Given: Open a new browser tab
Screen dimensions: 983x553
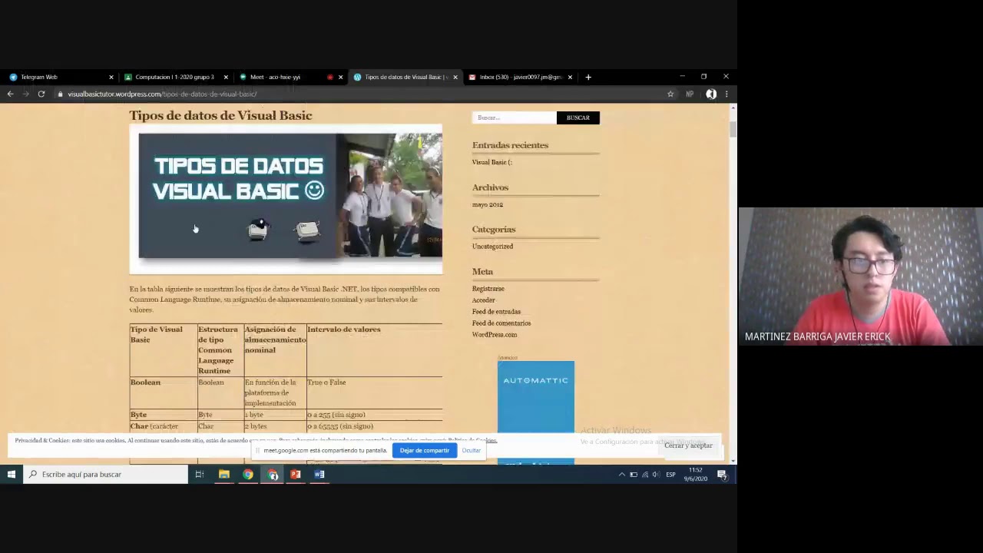Looking at the screenshot, I should [x=588, y=77].
